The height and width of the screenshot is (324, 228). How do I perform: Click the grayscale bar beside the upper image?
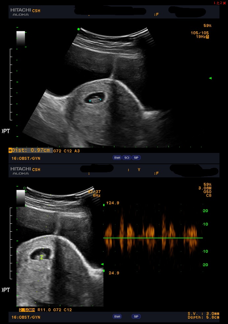pos(20,39)
